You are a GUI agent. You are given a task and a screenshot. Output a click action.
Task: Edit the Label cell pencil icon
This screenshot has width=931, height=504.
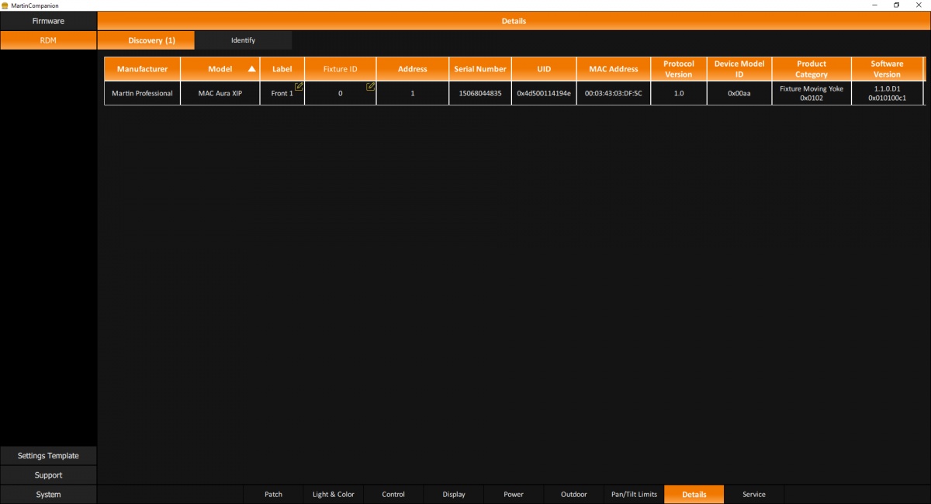click(299, 86)
